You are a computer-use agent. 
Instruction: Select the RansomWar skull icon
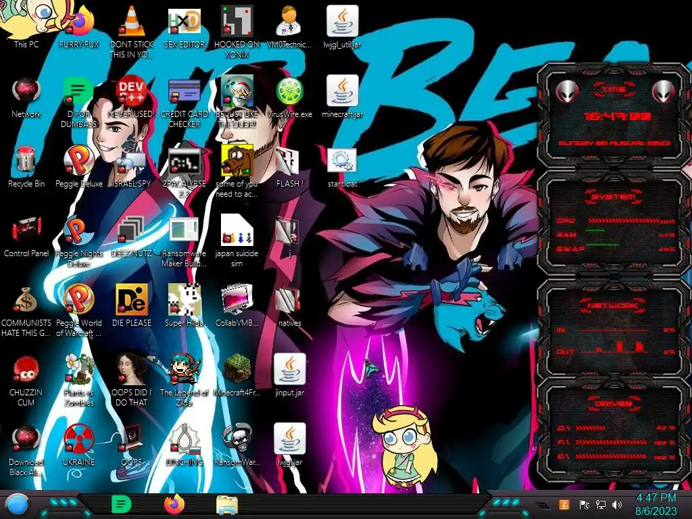pyautogui.click(x=237, y=439)
